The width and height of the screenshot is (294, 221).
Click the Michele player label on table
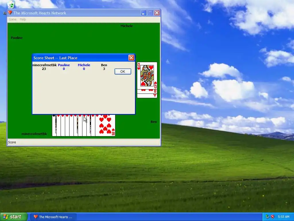[127, 26]
